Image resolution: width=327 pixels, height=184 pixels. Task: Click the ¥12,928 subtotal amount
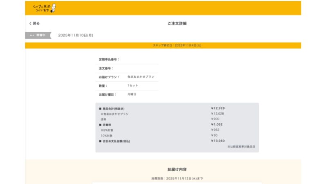tap(218, 108)
